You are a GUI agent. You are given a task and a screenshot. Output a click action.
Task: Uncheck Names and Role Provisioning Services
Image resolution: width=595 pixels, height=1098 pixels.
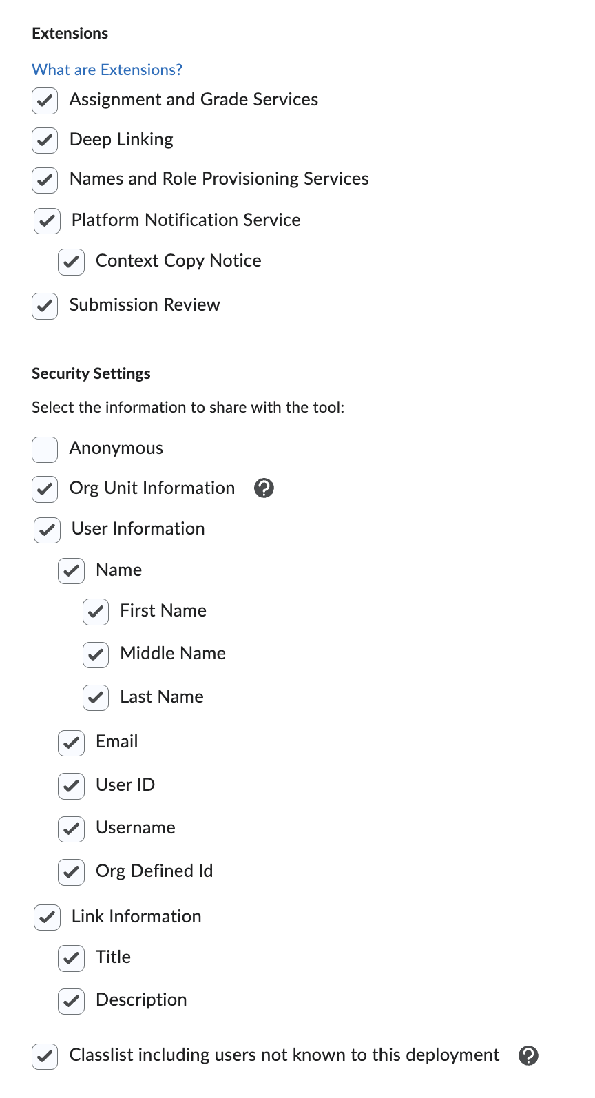[x=44, y=180]
